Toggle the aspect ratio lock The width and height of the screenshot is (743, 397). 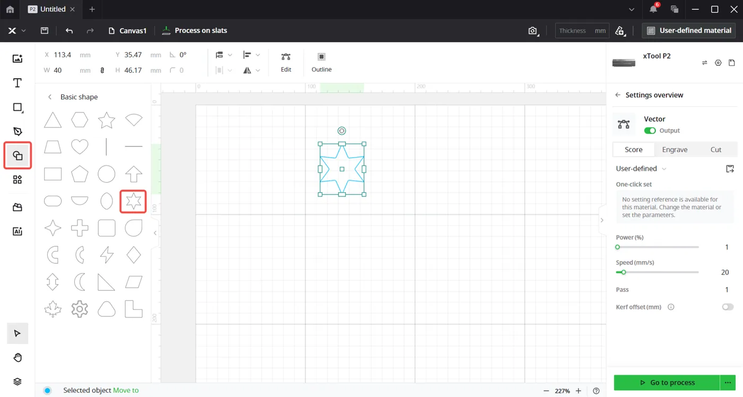(102, 70)
